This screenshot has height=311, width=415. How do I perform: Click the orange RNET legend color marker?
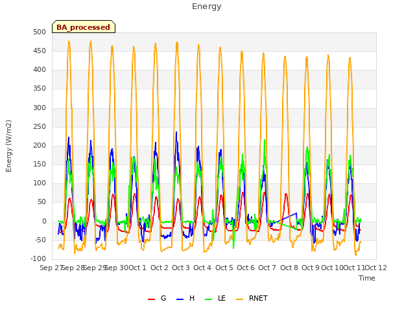coord(239,299)
